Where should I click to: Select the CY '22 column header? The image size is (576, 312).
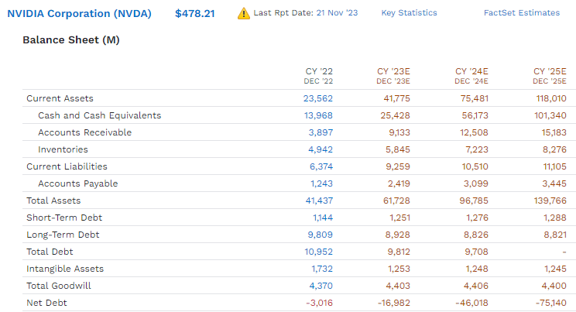click(x=319, y=75)
